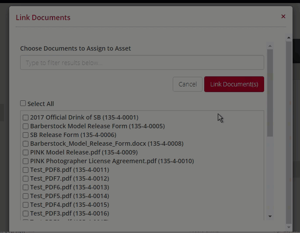Check Test_PDF8.pdf checkbox
The height and width of the screenshot is (233, 300).
coord(25,170)
